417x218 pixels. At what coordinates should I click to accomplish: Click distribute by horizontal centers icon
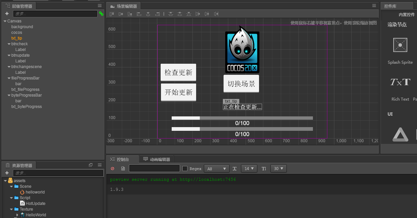coord(207,14)
